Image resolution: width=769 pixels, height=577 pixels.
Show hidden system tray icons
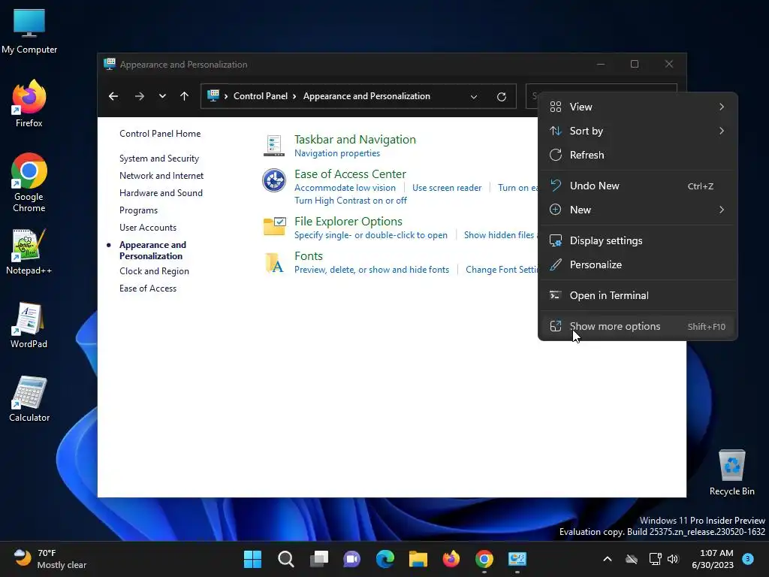pyautogui.click(x=607, y=559)
